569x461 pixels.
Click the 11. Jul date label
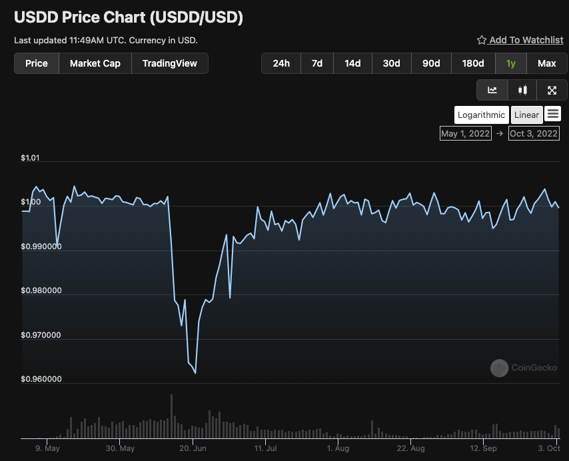pos(265,448)
